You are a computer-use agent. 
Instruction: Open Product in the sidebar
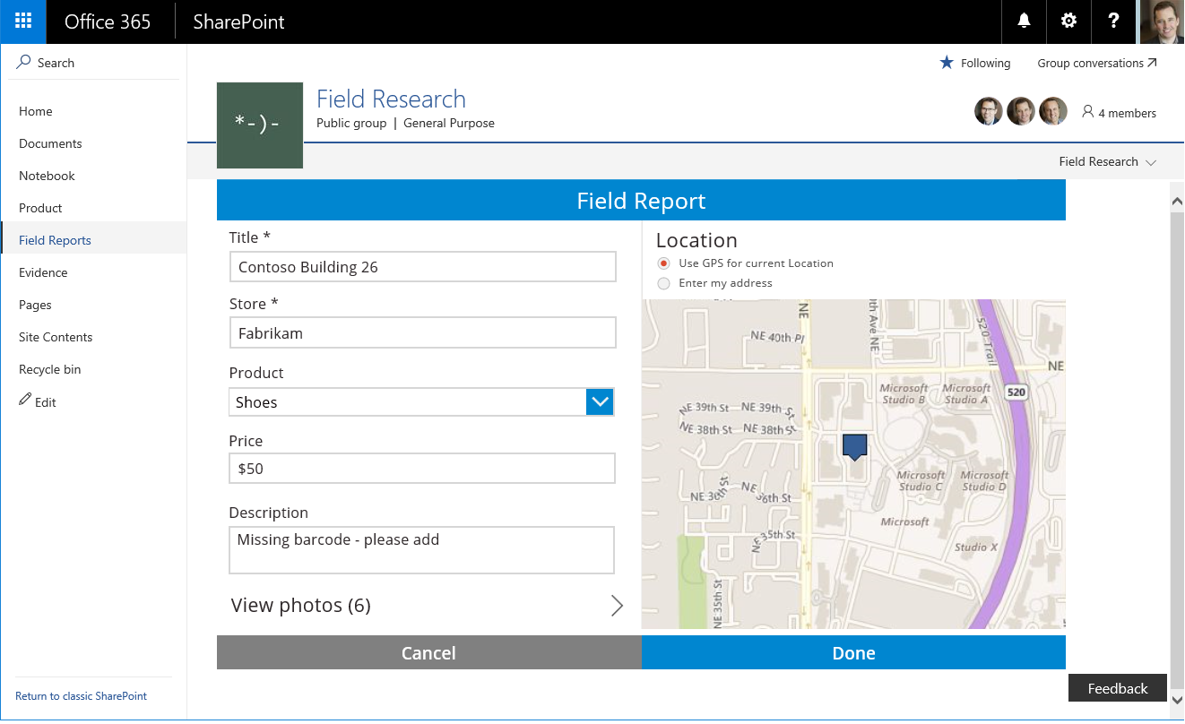click(x=40, y=208)
